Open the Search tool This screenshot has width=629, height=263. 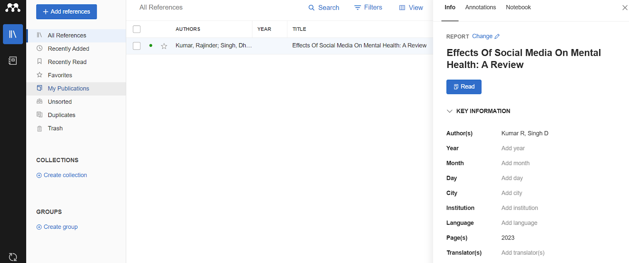324,7
